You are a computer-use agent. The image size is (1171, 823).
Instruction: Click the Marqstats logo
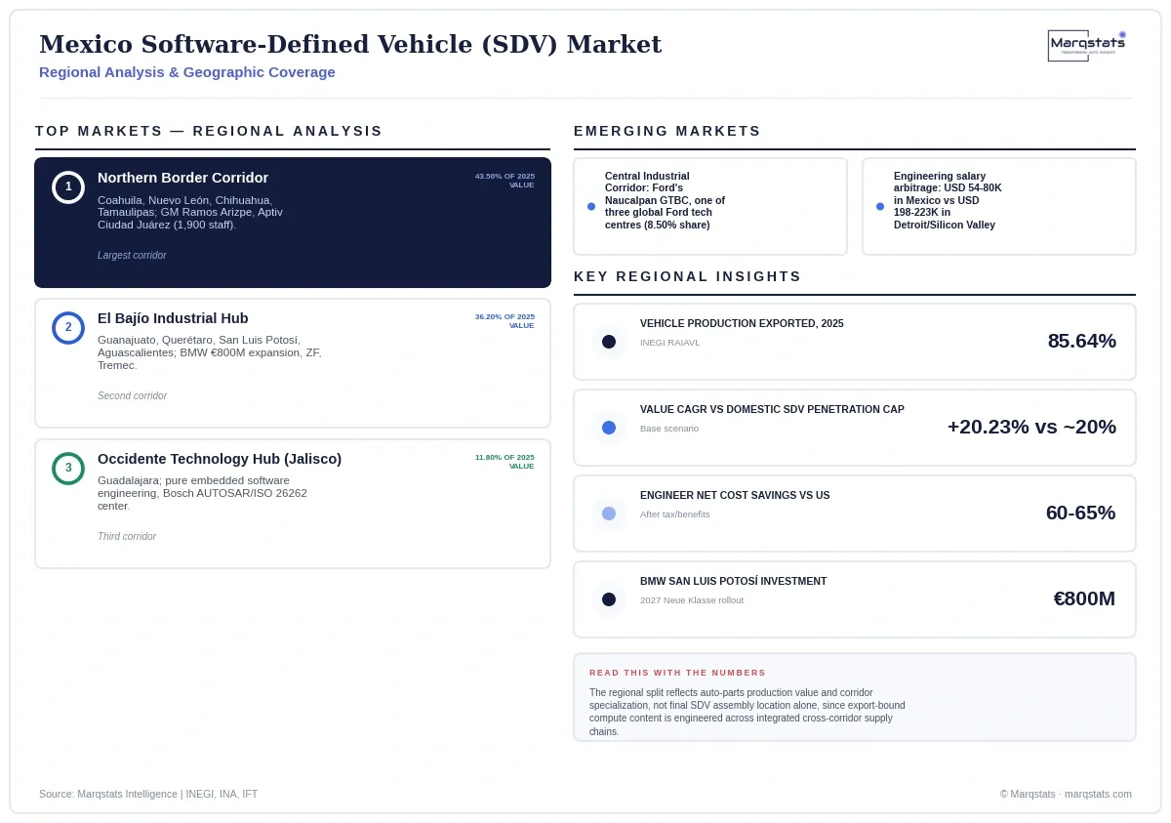[1087, 45]
